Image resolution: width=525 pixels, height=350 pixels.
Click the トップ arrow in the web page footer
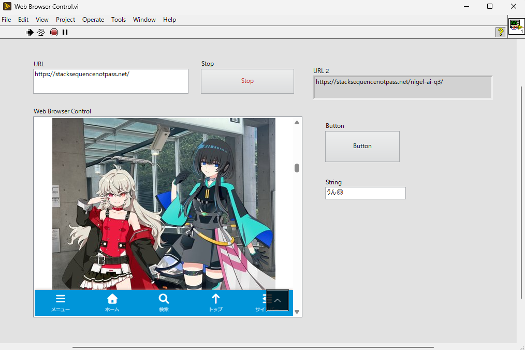[215, 303]
